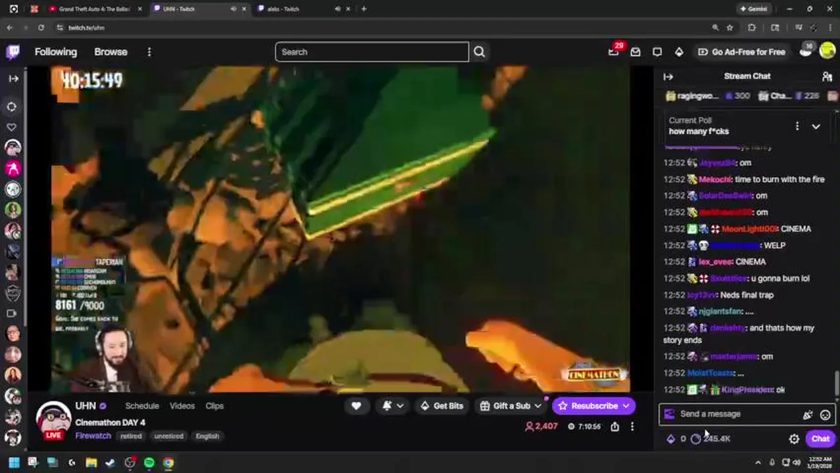Expand the Current Poll chevron

point(816,126)
